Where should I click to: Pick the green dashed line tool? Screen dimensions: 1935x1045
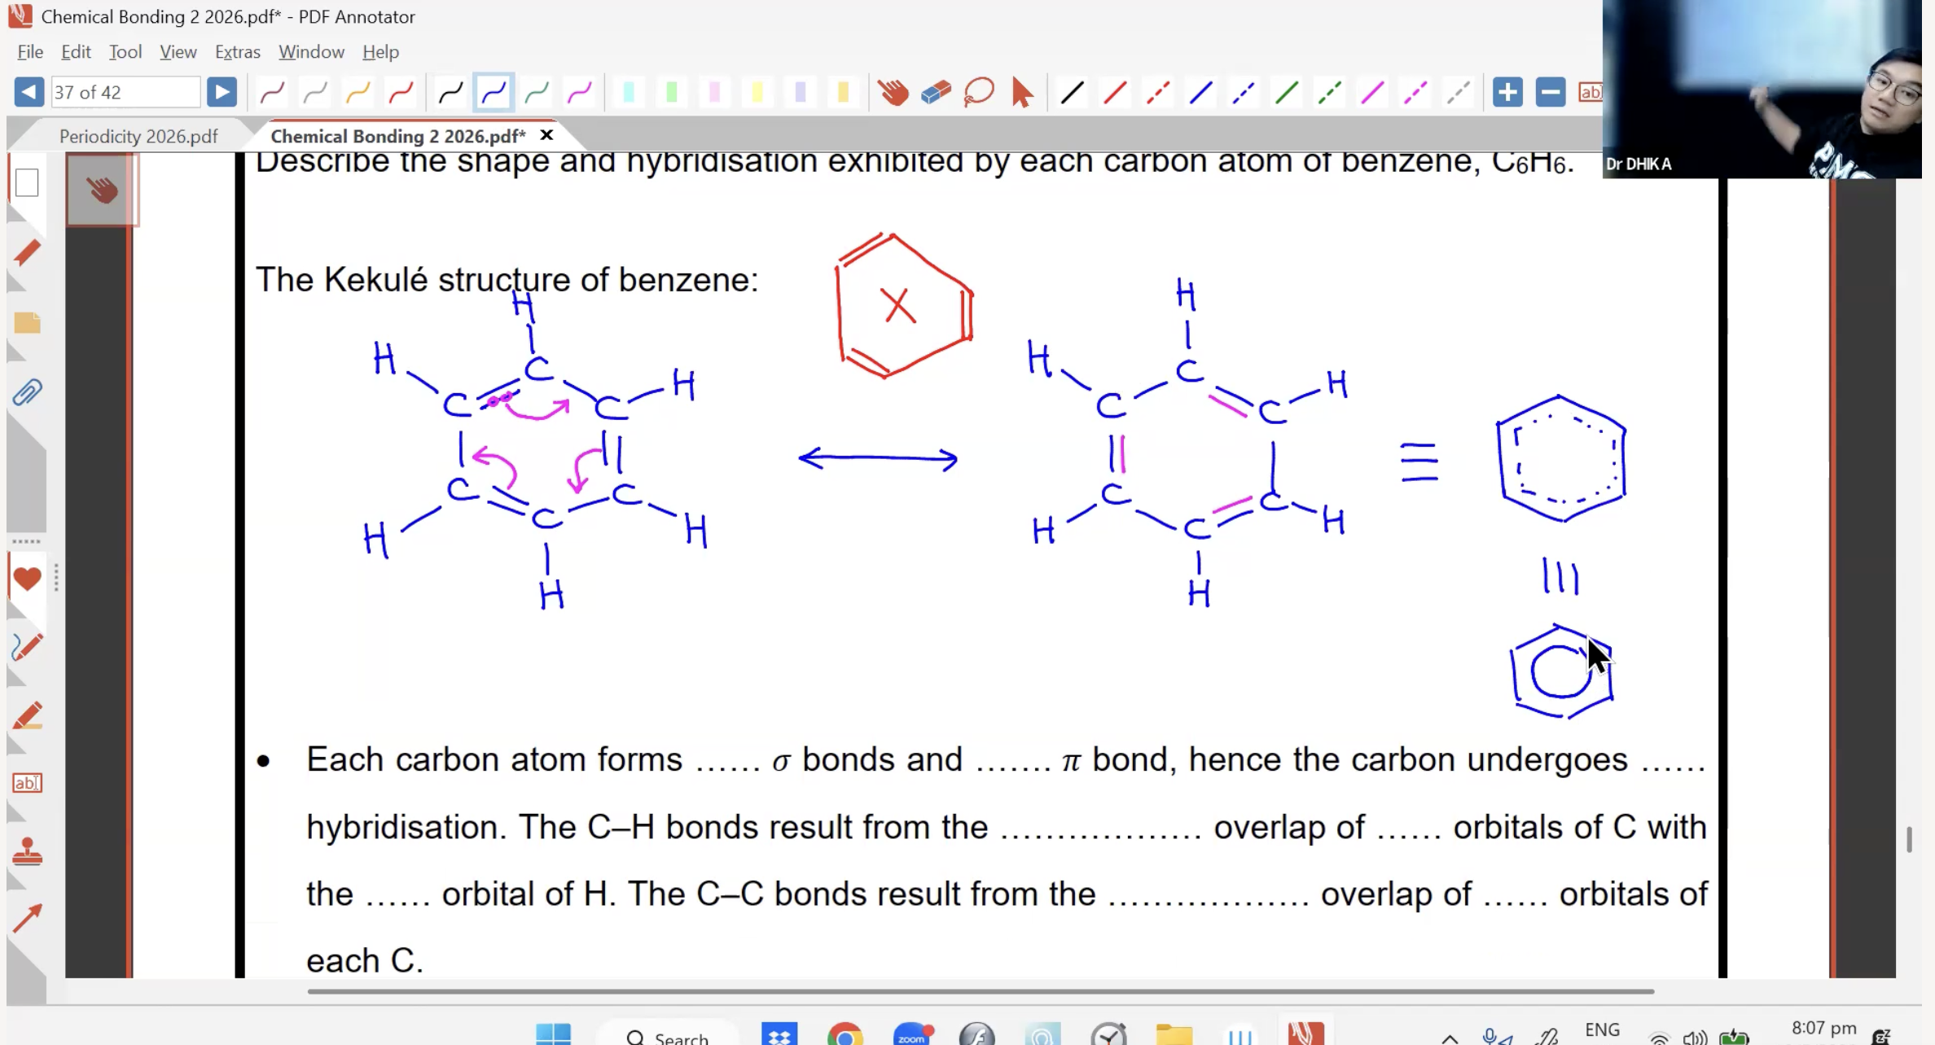[x=1329, y=92]
